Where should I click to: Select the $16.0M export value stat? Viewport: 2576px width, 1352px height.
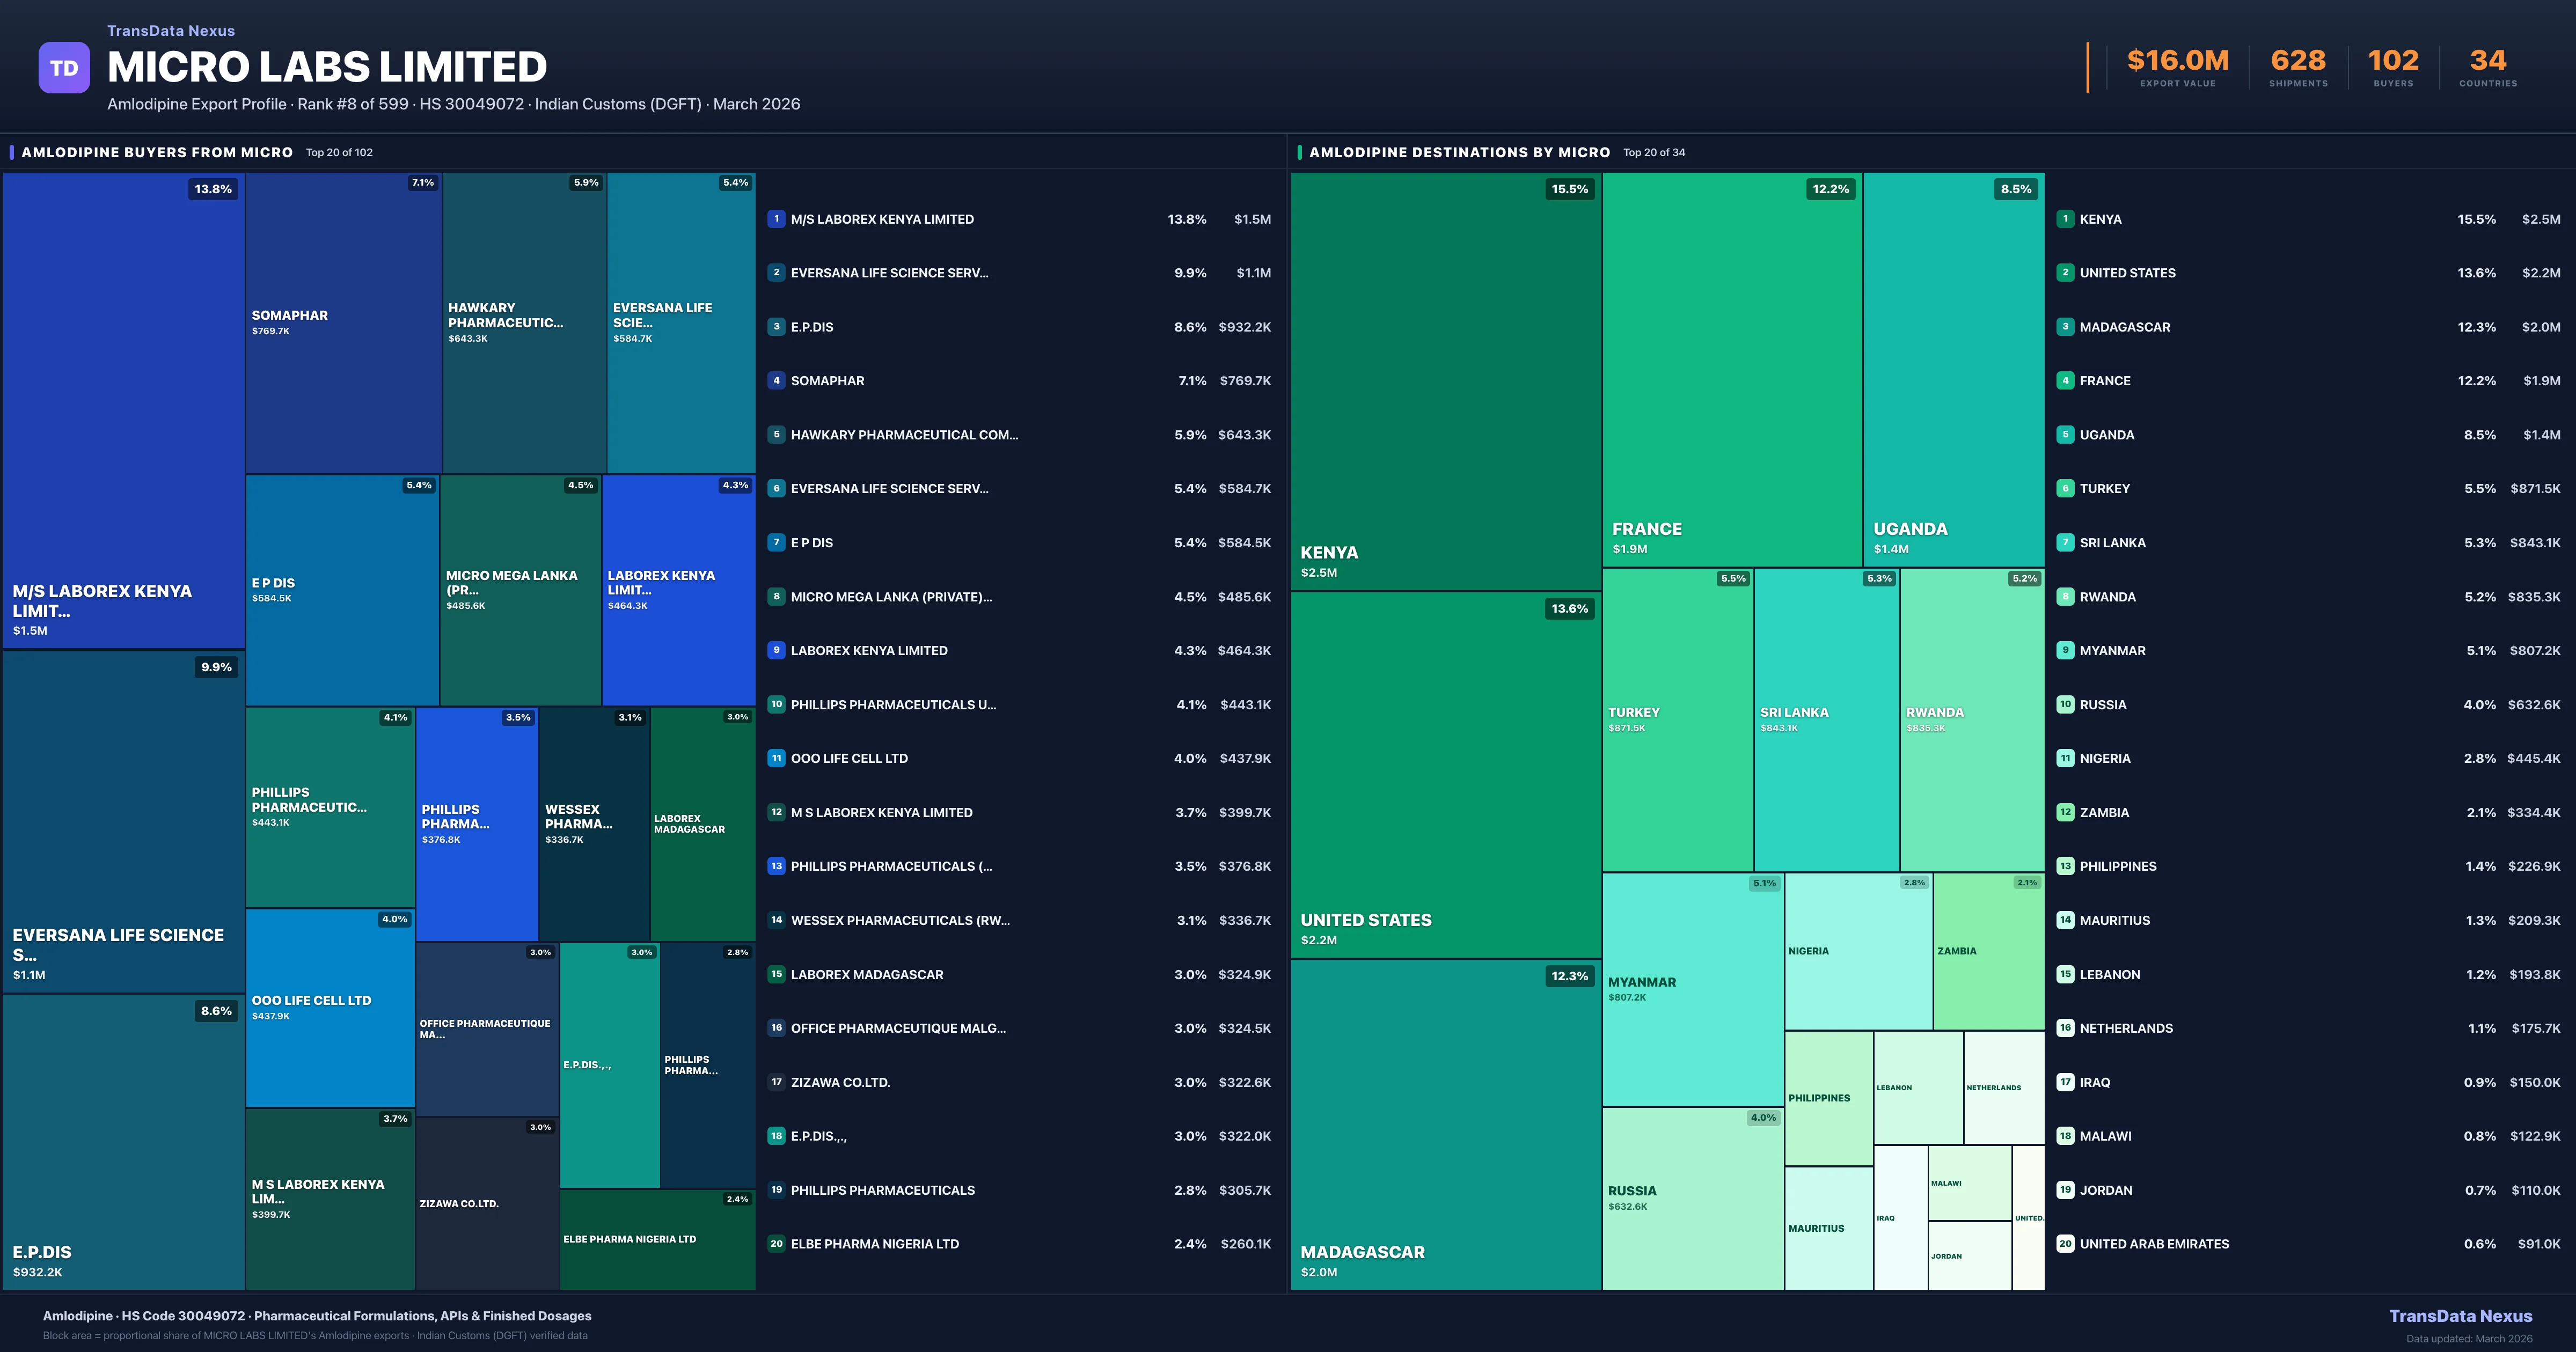[x=2177, y=60]
